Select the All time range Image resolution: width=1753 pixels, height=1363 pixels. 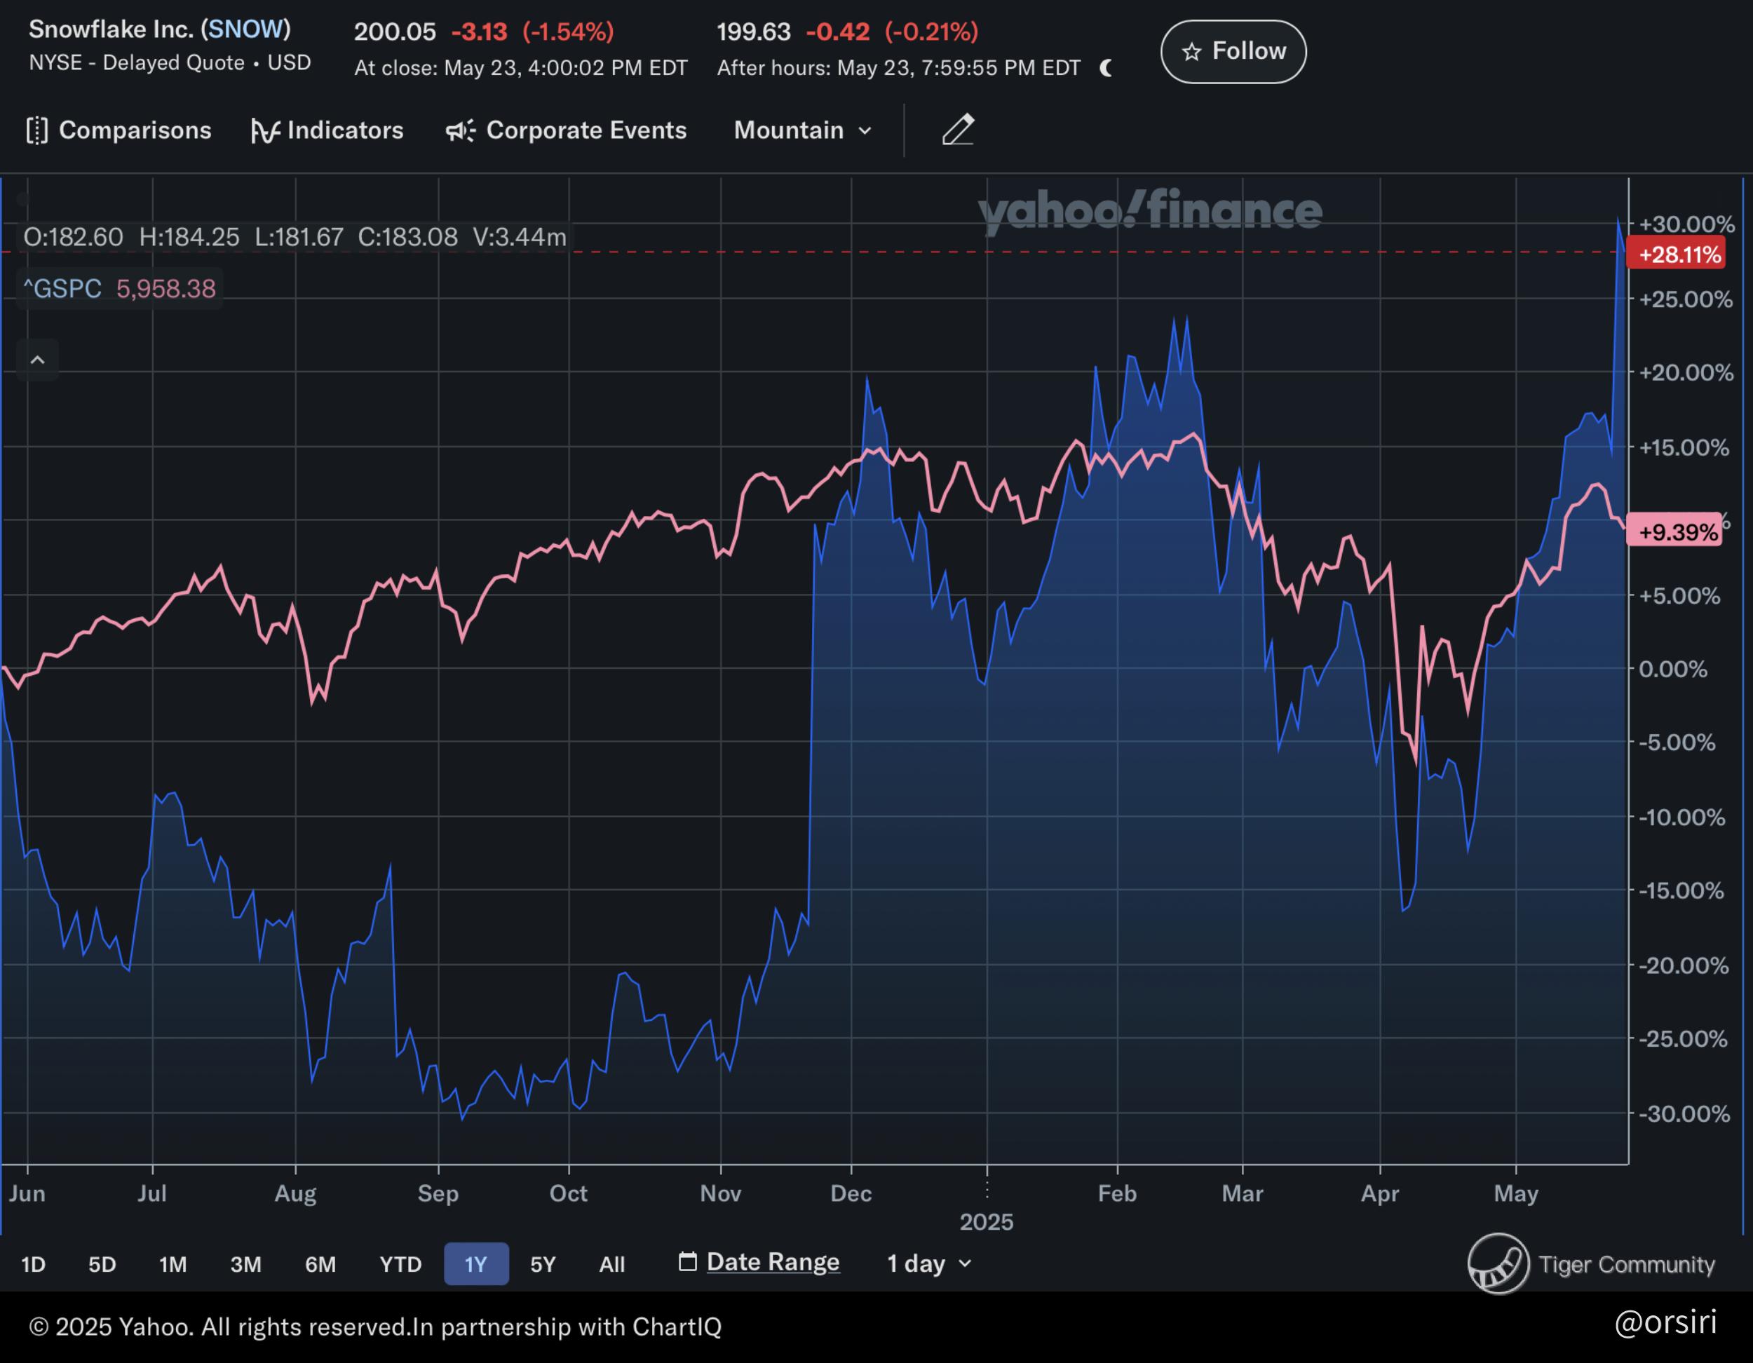point(611,1264)
